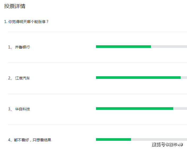The width and height of the screenshot is (187, 149).
Task: Click green filled bar for 江淮汽车
Action: click(x=138, y=78)
